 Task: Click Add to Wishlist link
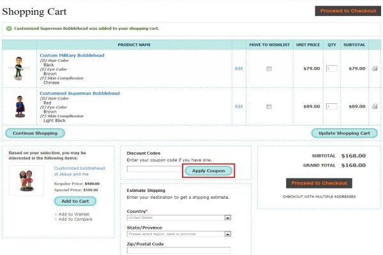coord(74,214)
